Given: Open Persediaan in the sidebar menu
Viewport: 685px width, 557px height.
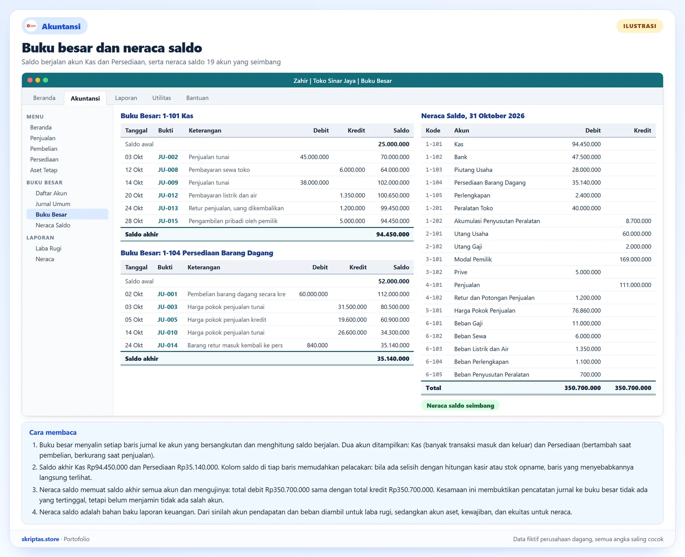Looking at the screenshot, I should tap(44, 159).
